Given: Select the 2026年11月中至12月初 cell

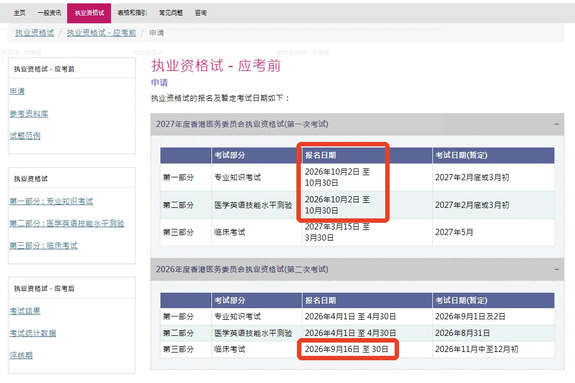Looking at the screenshot, I should 493,349.
